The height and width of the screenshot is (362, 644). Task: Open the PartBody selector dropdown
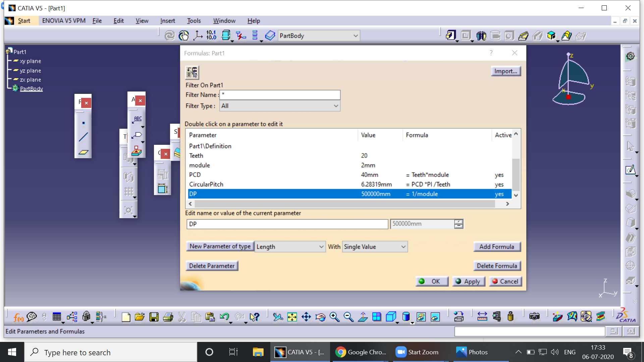(319, 36)
